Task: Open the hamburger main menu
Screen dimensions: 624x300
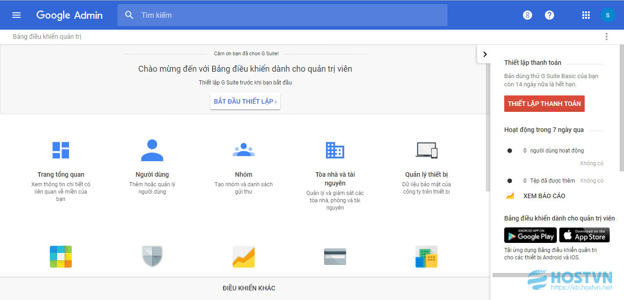Action: click(16, 15)
